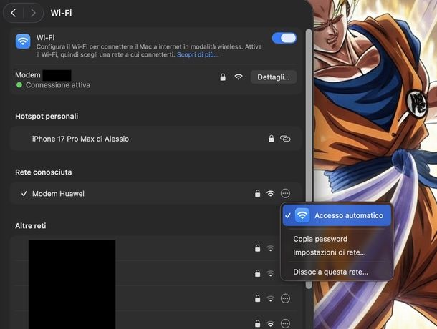
Task: Click the hotspot link icon for the iPhone
Action: coord(285,139)
